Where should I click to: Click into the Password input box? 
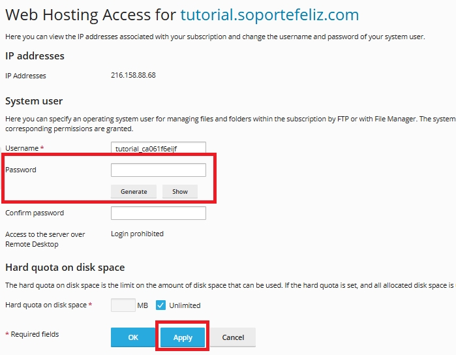click(x=159, y=170)
